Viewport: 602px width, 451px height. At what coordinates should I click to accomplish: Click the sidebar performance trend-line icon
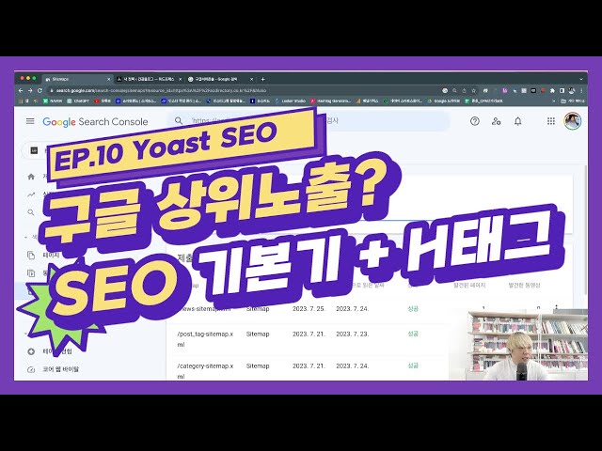tap(31, 194)
